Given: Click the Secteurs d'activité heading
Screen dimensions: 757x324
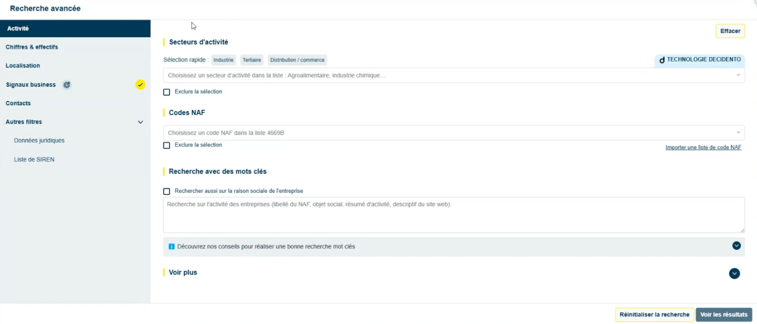Looking at the screenshot, I should (199, 42).
